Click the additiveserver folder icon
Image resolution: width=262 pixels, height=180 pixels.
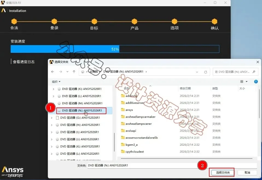(123, 103)
